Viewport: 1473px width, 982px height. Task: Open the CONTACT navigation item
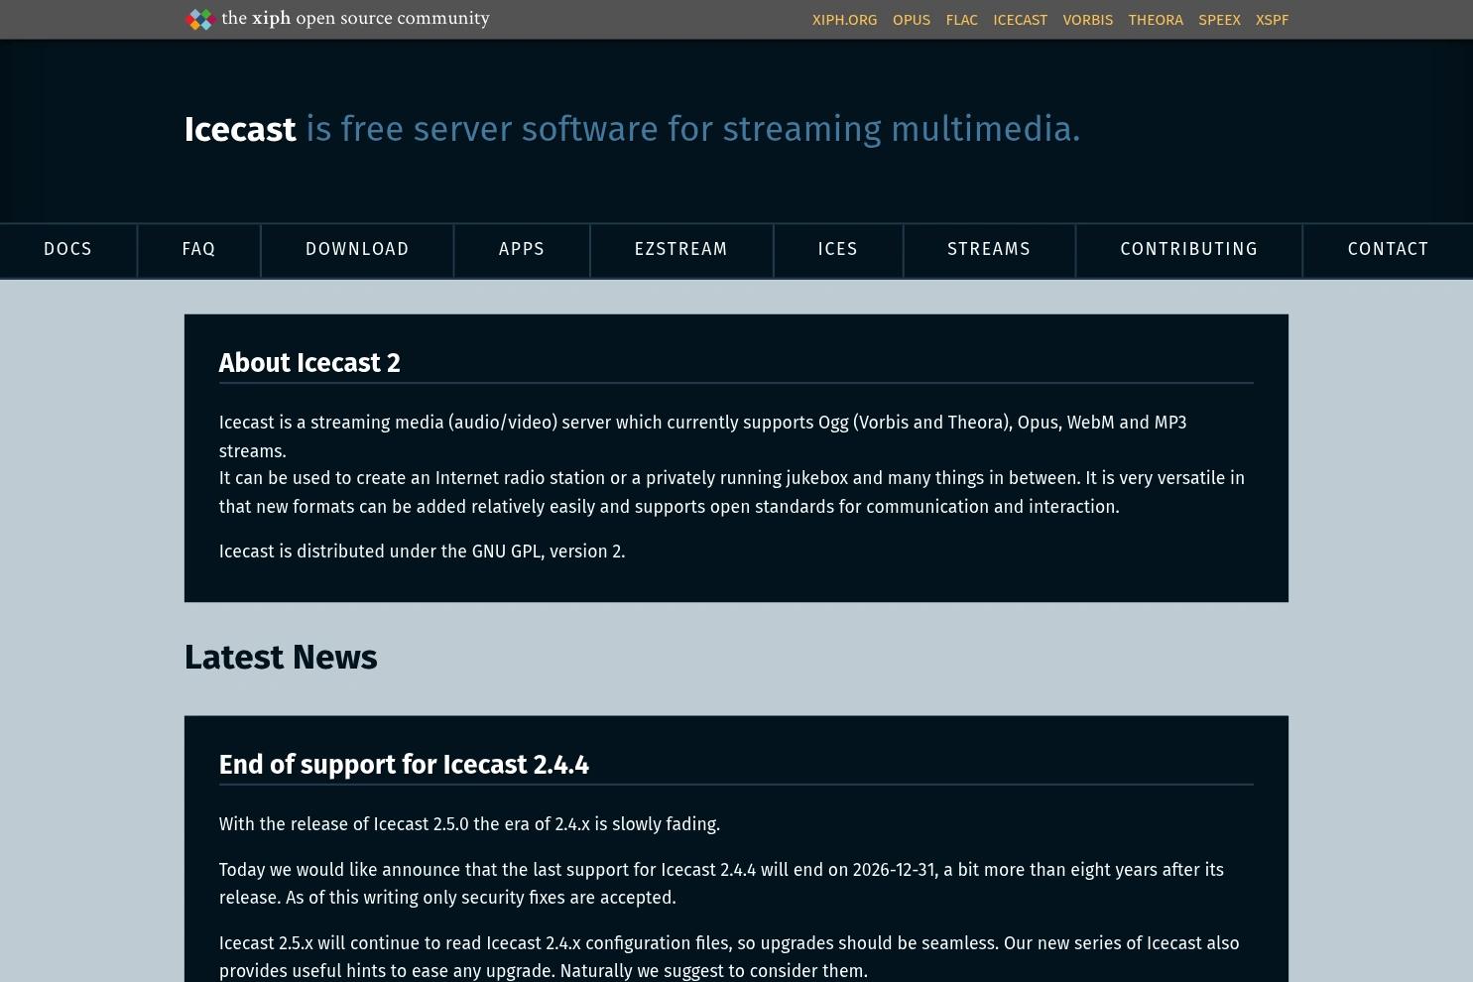pyautogui.click(x=1388, y=250)
